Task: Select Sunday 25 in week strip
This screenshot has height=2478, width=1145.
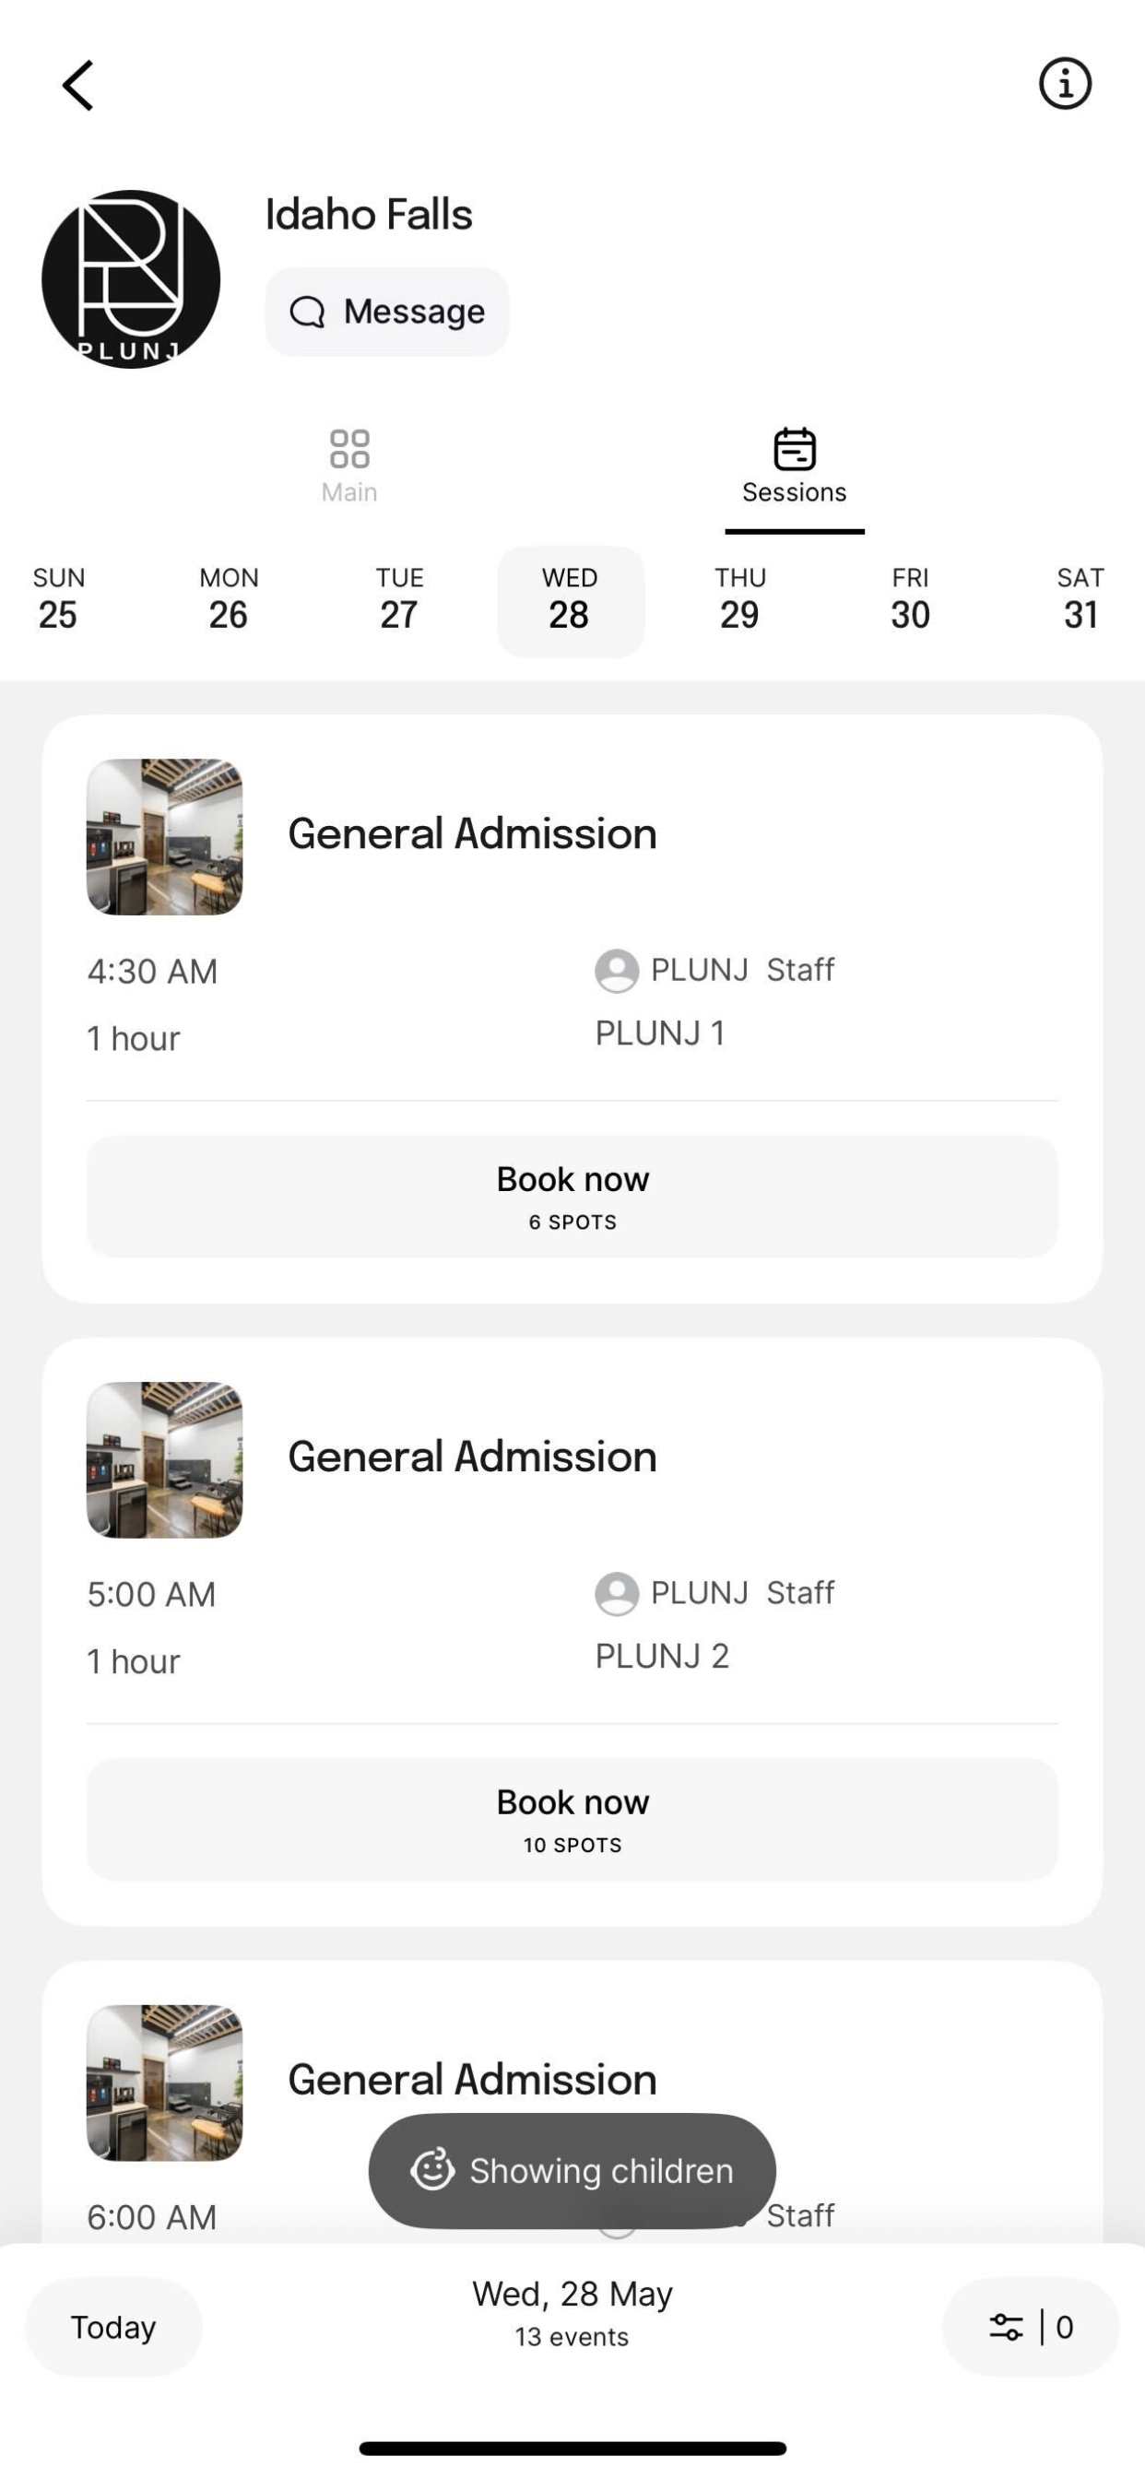Action: (x=59, y=600)
